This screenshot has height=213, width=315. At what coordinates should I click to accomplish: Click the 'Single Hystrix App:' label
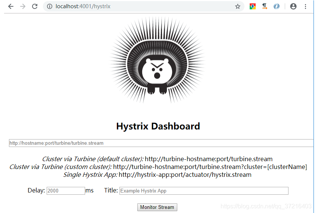coord(90,175)
